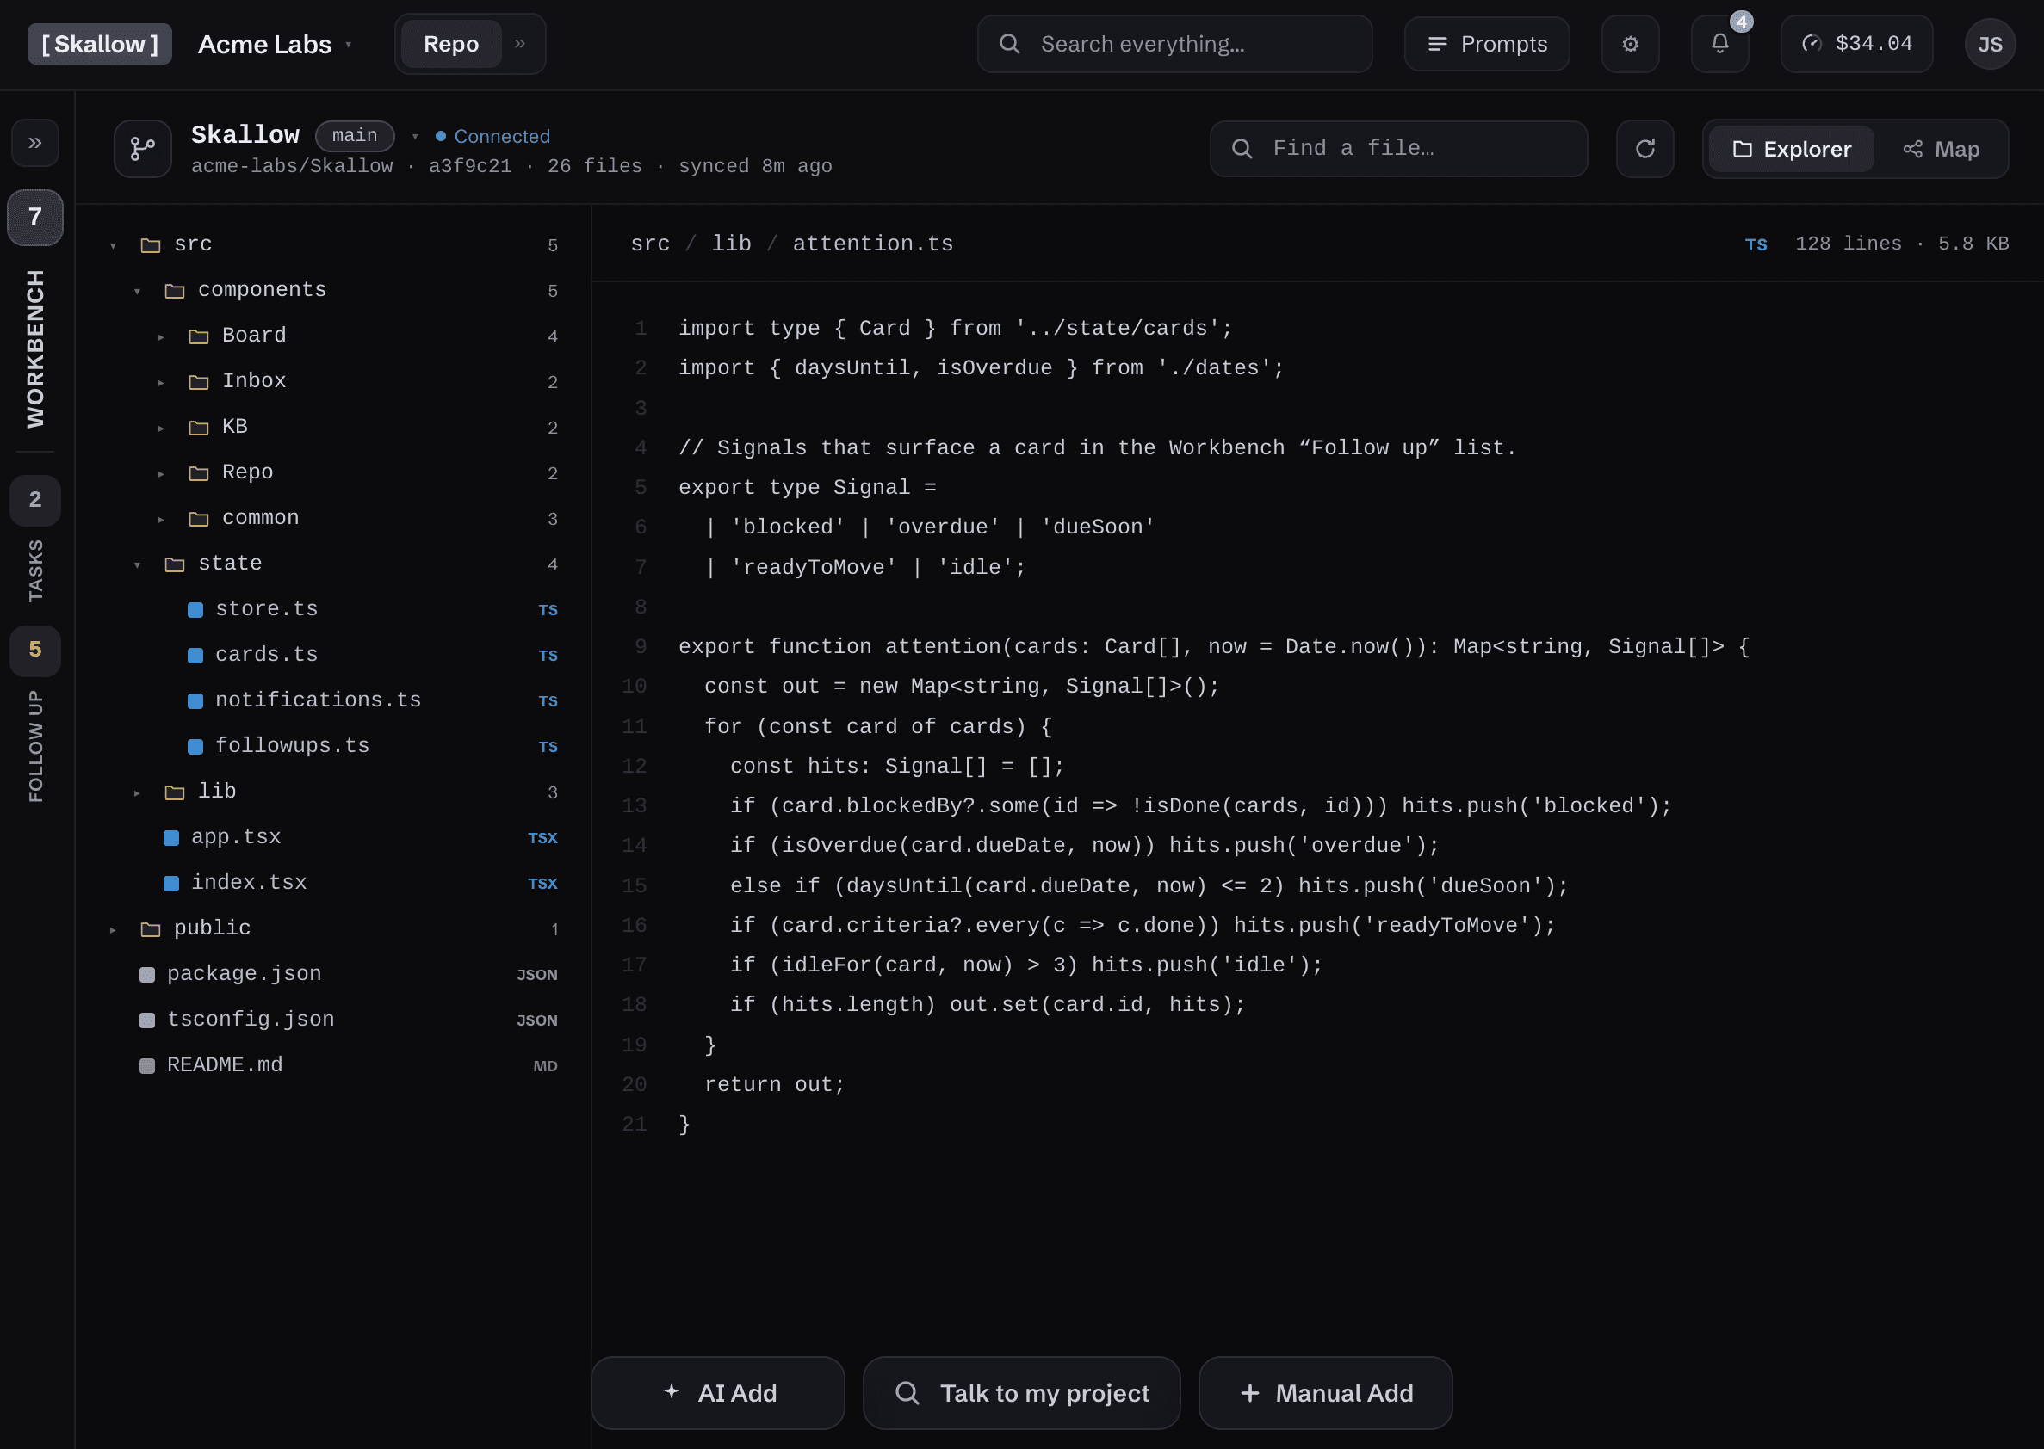Open Tasks badge showing 2

tap(34, 500)
